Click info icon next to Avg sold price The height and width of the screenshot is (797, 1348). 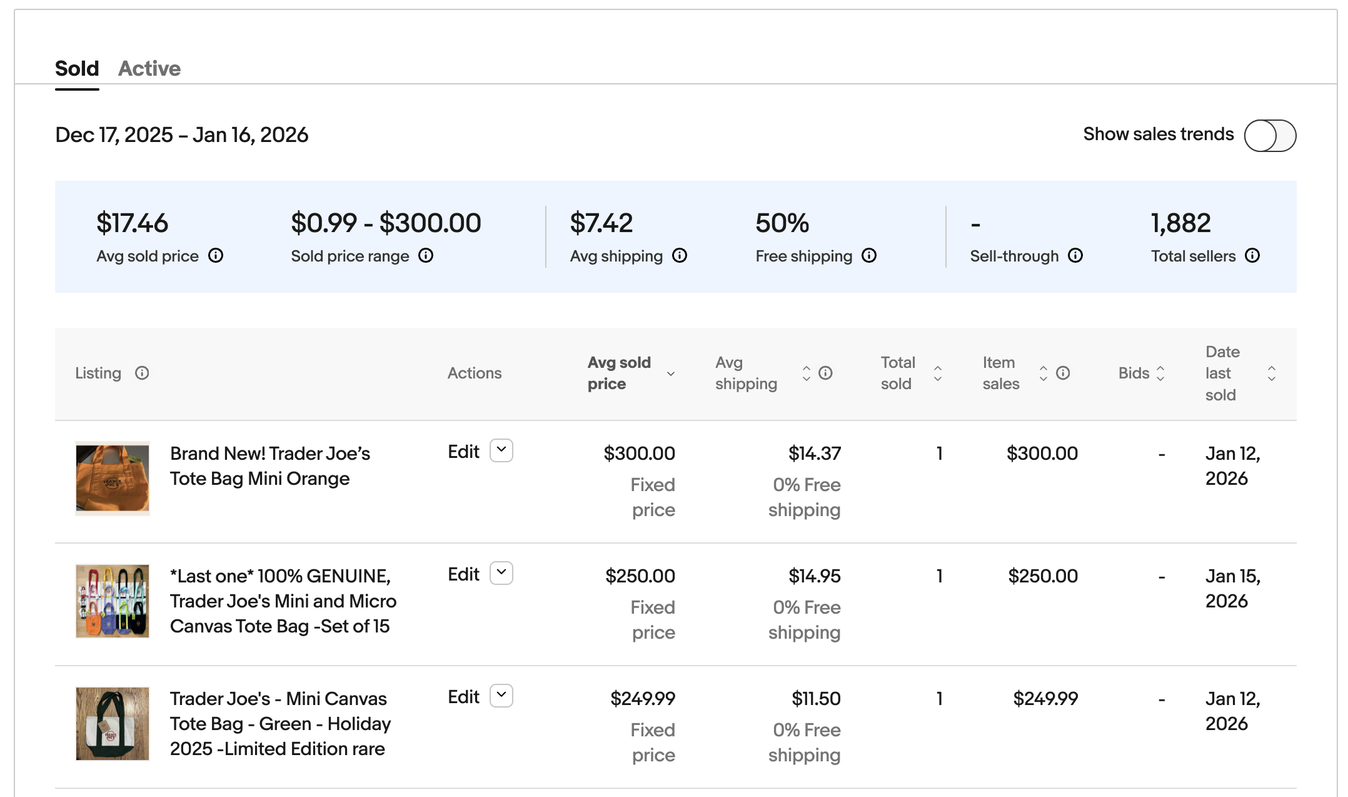tap(216, 255)
